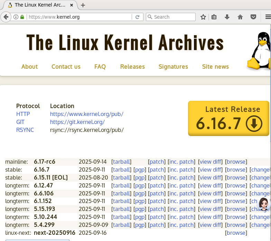Open the downloads arrow icon
271x241 pixels.
[227, 17]
